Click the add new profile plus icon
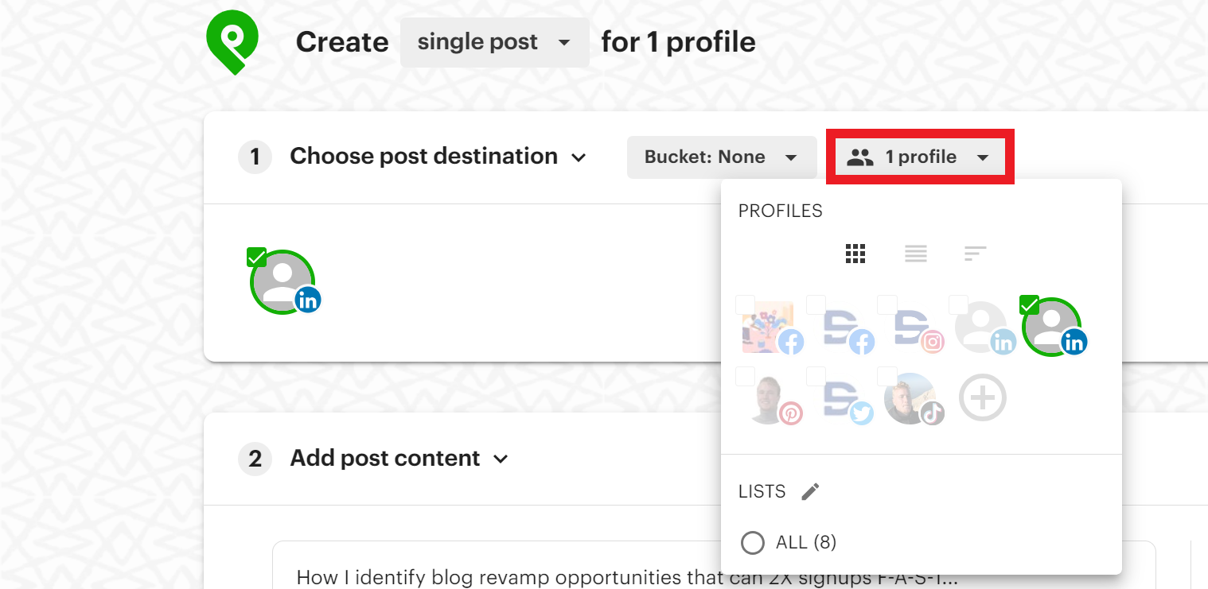This screenshot has width=1208, height=589. (982, 397)
